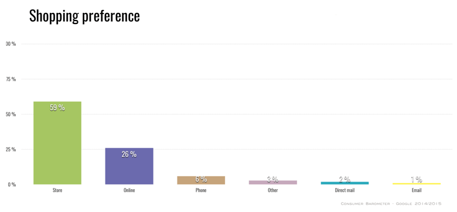The image size is (457, 212).
Task: Click the 0 % y-axis tick label
Action: click(x=12, y=184)
